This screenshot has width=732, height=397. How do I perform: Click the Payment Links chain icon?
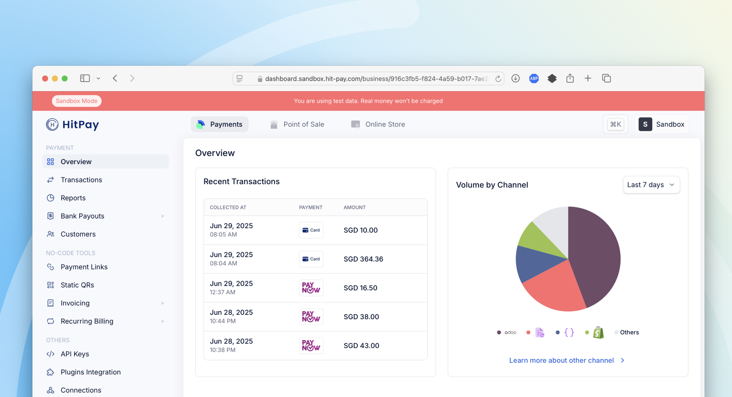50,267
